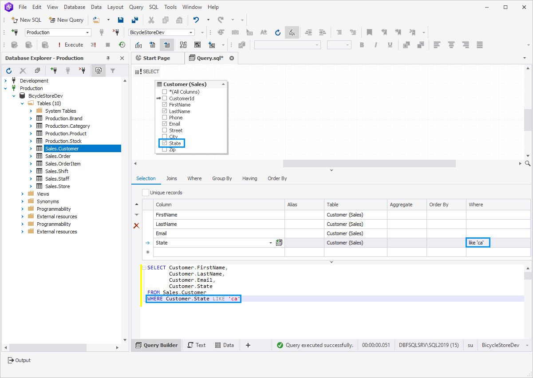Enable the Unique records checkbox
This screenshot has height=378, width=533.
click(145, 192)
